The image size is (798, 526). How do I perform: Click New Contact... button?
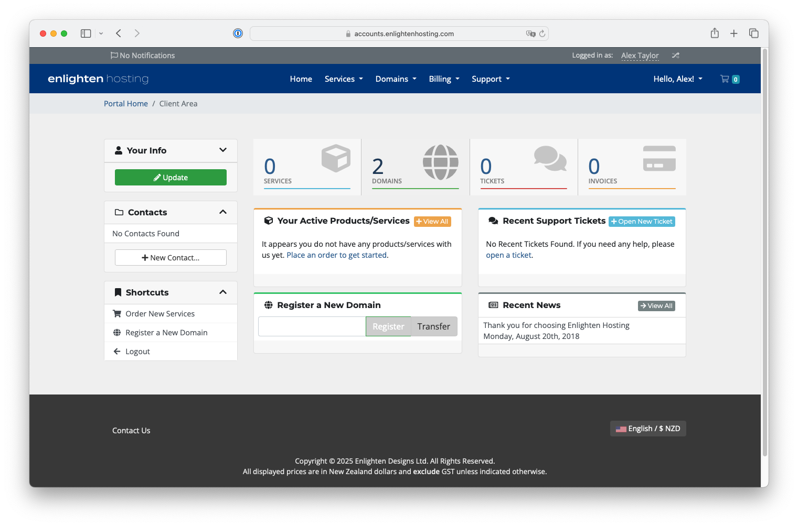tap(171, 258)
